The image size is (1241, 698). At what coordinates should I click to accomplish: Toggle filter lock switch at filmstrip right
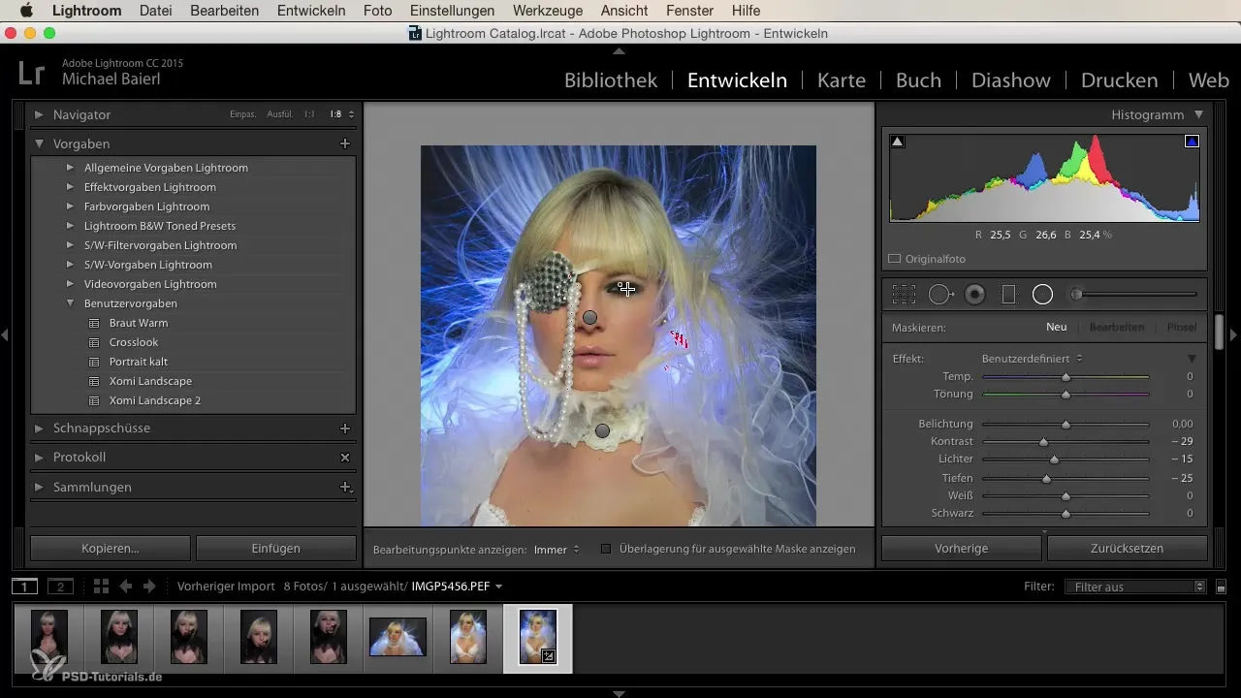pos(1221,587)
